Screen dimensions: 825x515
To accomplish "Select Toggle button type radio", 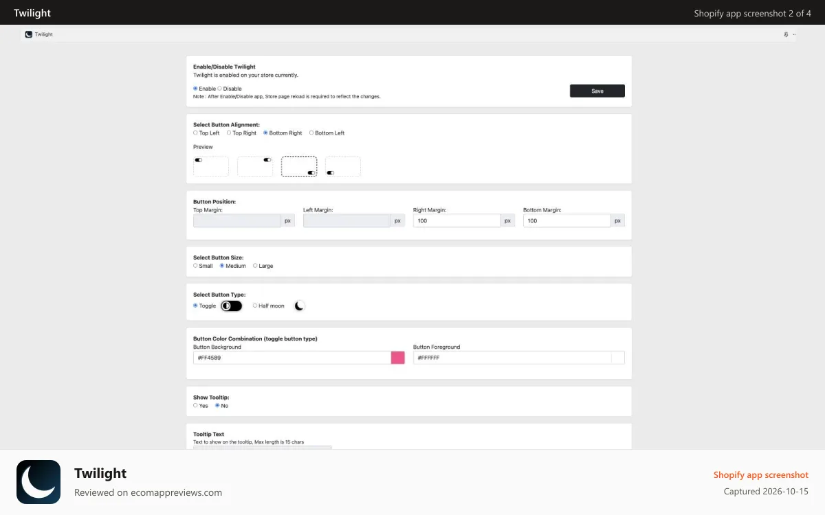I will (195, 306).
